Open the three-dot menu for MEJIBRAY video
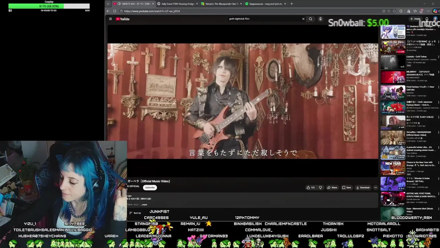 point(438,72)
